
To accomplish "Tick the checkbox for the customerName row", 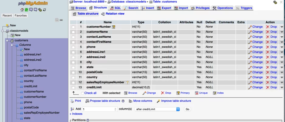I will (x=73, y=32).
